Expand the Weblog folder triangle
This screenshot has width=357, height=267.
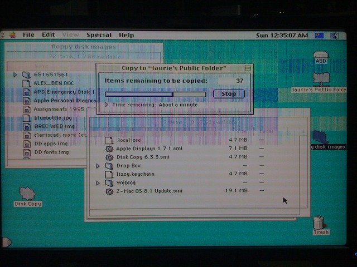point(98,183)
